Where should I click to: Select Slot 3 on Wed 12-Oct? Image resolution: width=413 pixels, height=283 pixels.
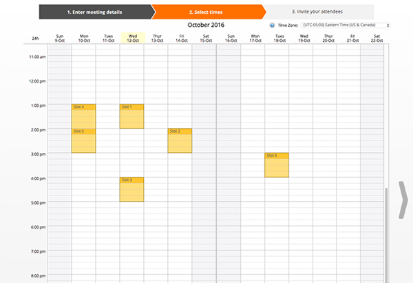[x=131, y=189]
